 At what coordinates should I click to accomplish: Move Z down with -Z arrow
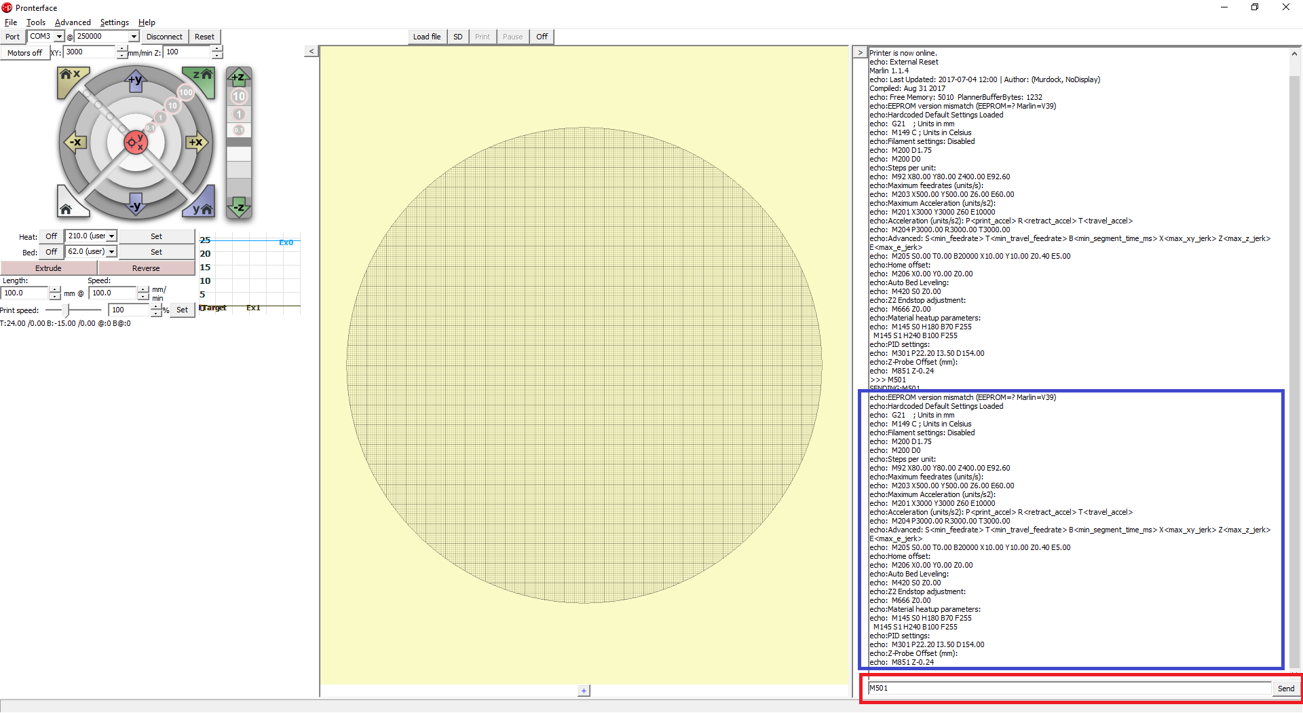[239, 207]
